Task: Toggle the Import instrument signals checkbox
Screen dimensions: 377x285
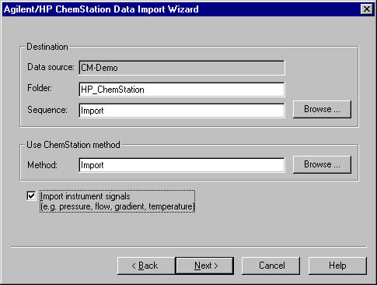Action: tap(31, 195)
